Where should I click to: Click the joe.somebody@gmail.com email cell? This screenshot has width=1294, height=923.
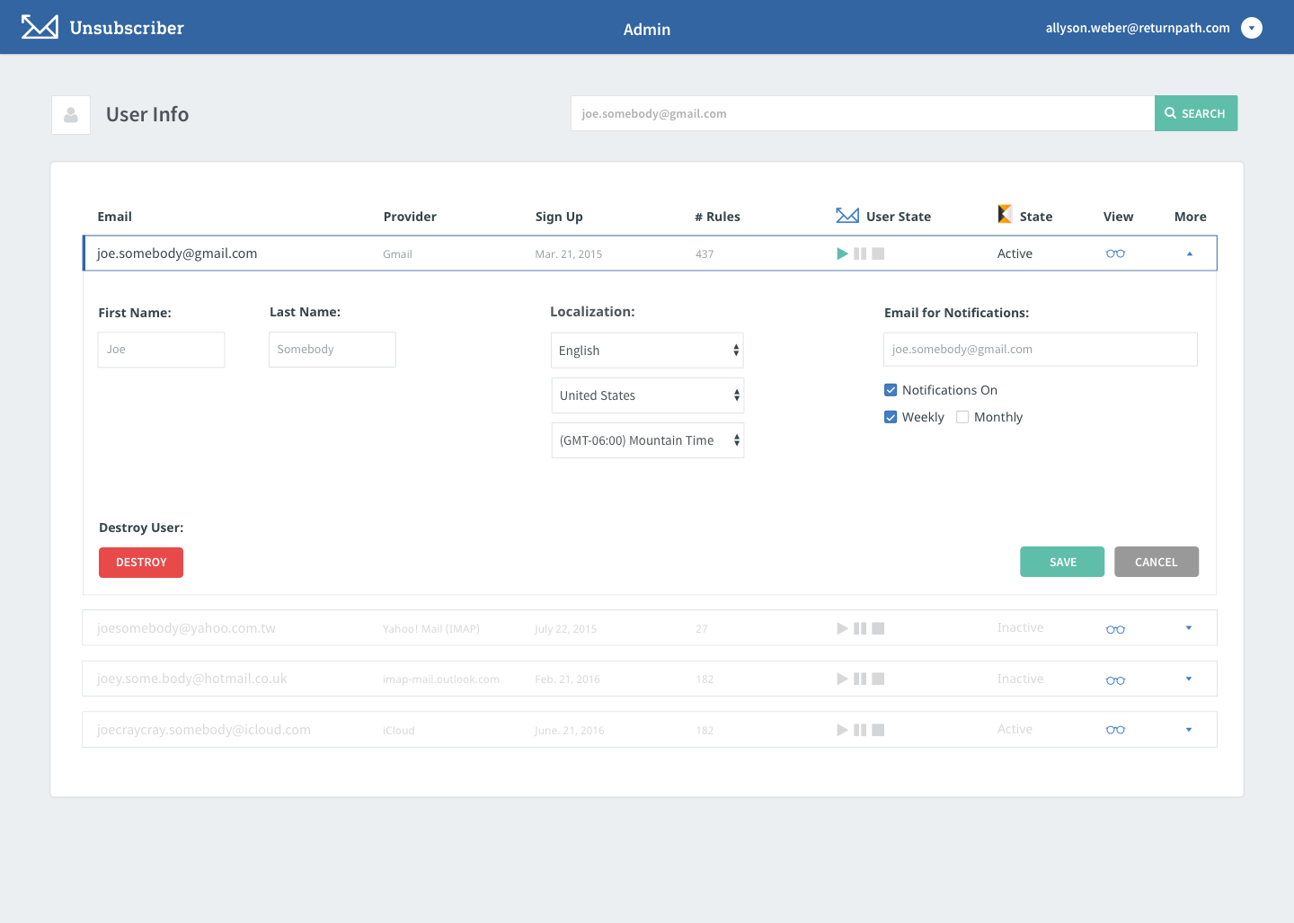(177, 253)
